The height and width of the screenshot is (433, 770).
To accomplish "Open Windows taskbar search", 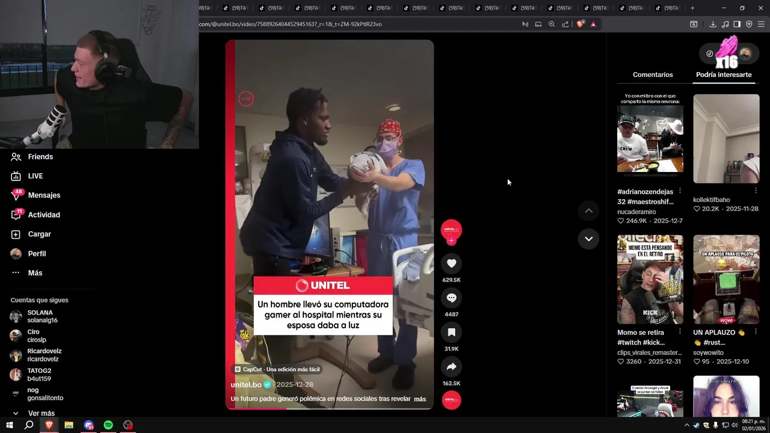I will point(29,425).
